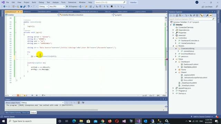Click the next issue arrow in editor footer

pyautogui.click(x=37, y=95)
